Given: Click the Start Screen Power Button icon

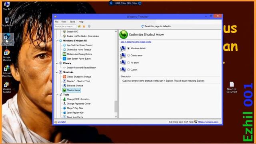Looking at the screenshot, I should point(64,59).
